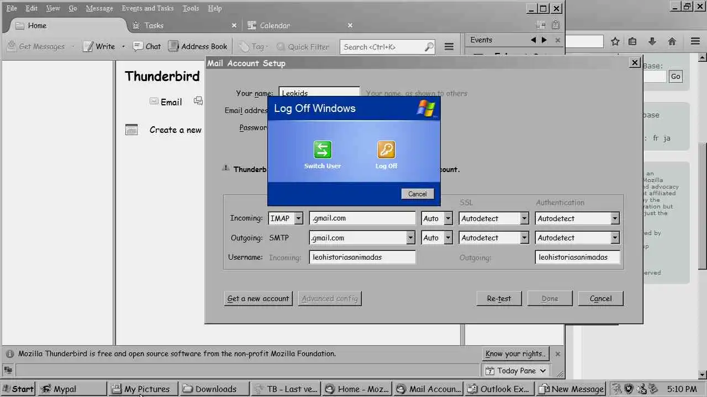This screenshot has width=707, height=397.
Task: Click the browser bookmark star icon
Action: (615, 41)
